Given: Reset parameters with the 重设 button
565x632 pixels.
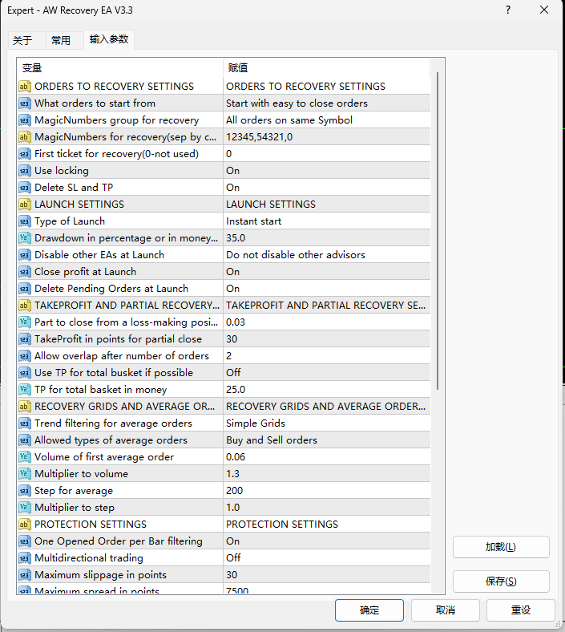Looking at the screenshot, I should pos(521,610).
